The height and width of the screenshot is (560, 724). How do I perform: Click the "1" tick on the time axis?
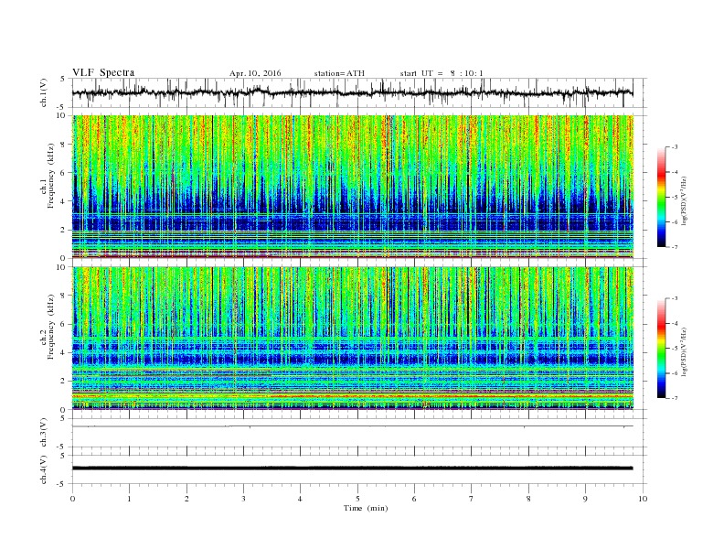tap(129, 499)
